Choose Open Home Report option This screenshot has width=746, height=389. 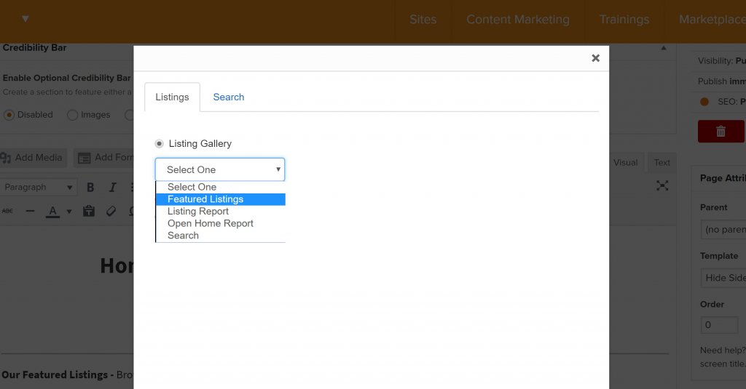click(x=211, y=223)
